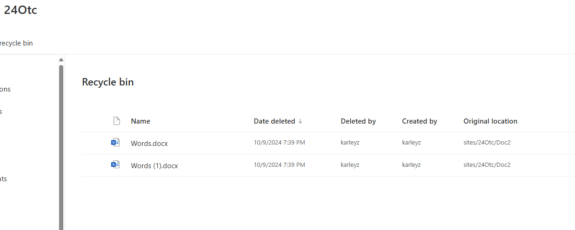This screenshot has height=230, width=575.
Task: Click the descending sort arrow next to Date deleted
Action: [300, 121]
